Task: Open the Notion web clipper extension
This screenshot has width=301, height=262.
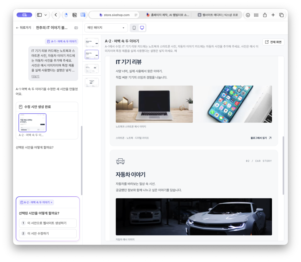Action: point(75,15)
